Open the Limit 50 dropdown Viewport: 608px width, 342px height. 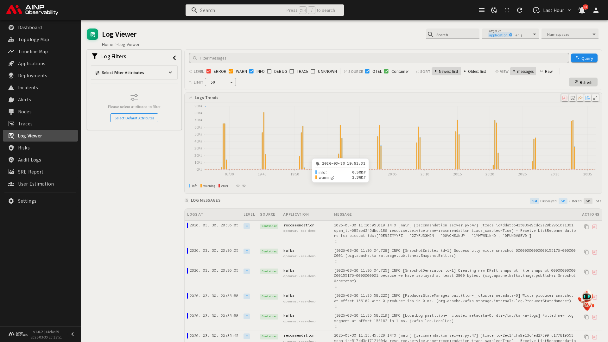click(x=220, y=82)
